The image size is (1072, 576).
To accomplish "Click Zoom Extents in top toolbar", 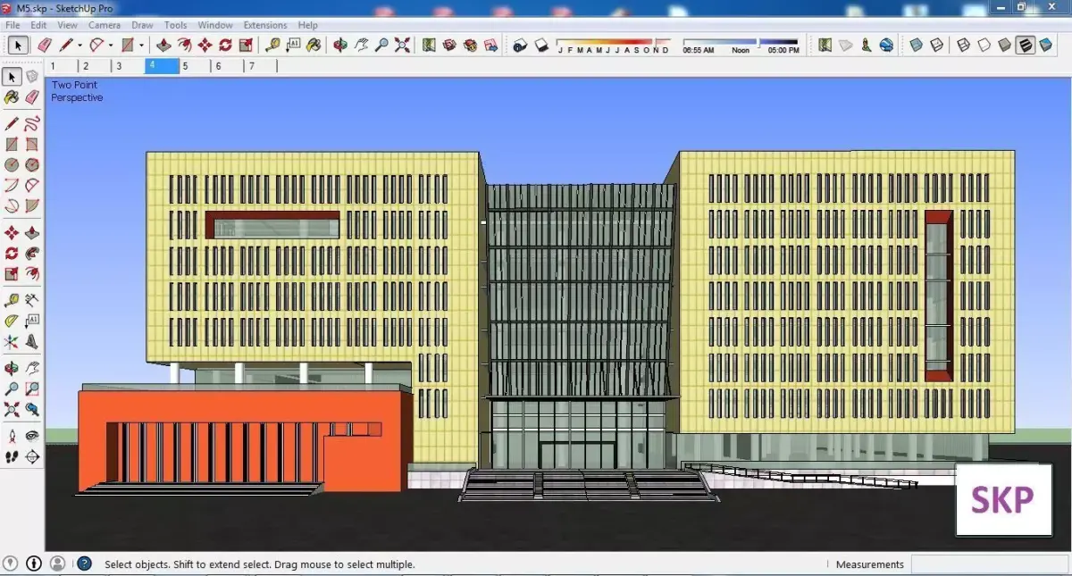I will (x=402, y=45).
